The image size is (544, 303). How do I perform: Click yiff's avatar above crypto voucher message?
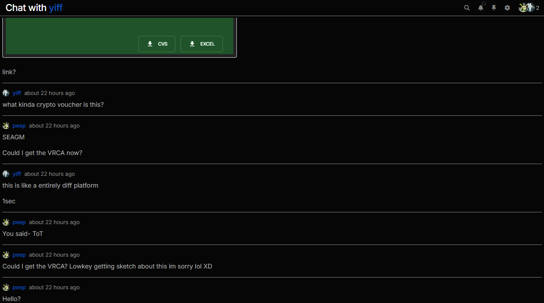pyautogui.click(x=6, y=93)
